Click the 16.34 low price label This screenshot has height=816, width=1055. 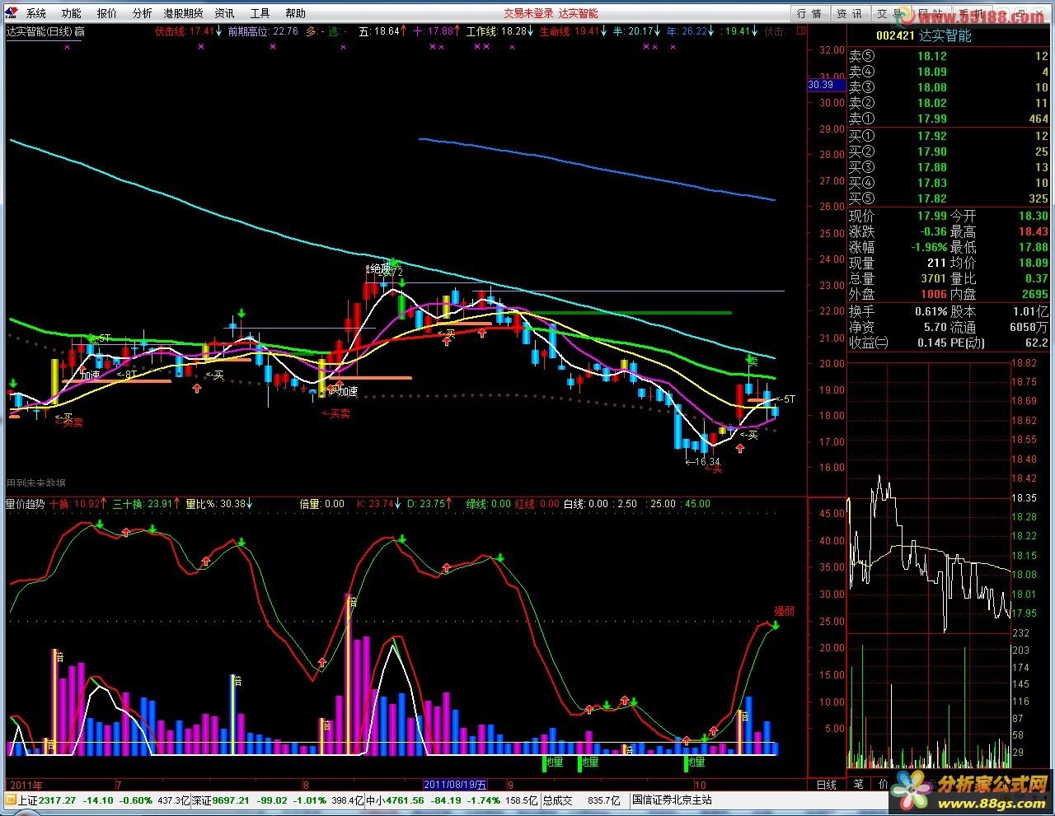pyautogui.click(x=703, y=462)
